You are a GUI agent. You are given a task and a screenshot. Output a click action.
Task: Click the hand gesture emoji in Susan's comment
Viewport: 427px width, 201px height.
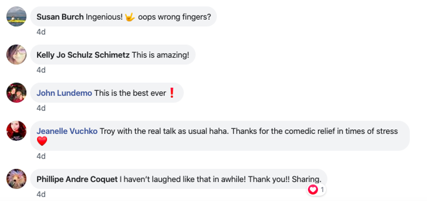[x=130, y=17]
